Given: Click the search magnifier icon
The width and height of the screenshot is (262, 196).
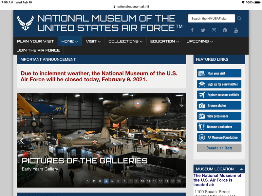Looking at the screenshot, I should 239,18.
